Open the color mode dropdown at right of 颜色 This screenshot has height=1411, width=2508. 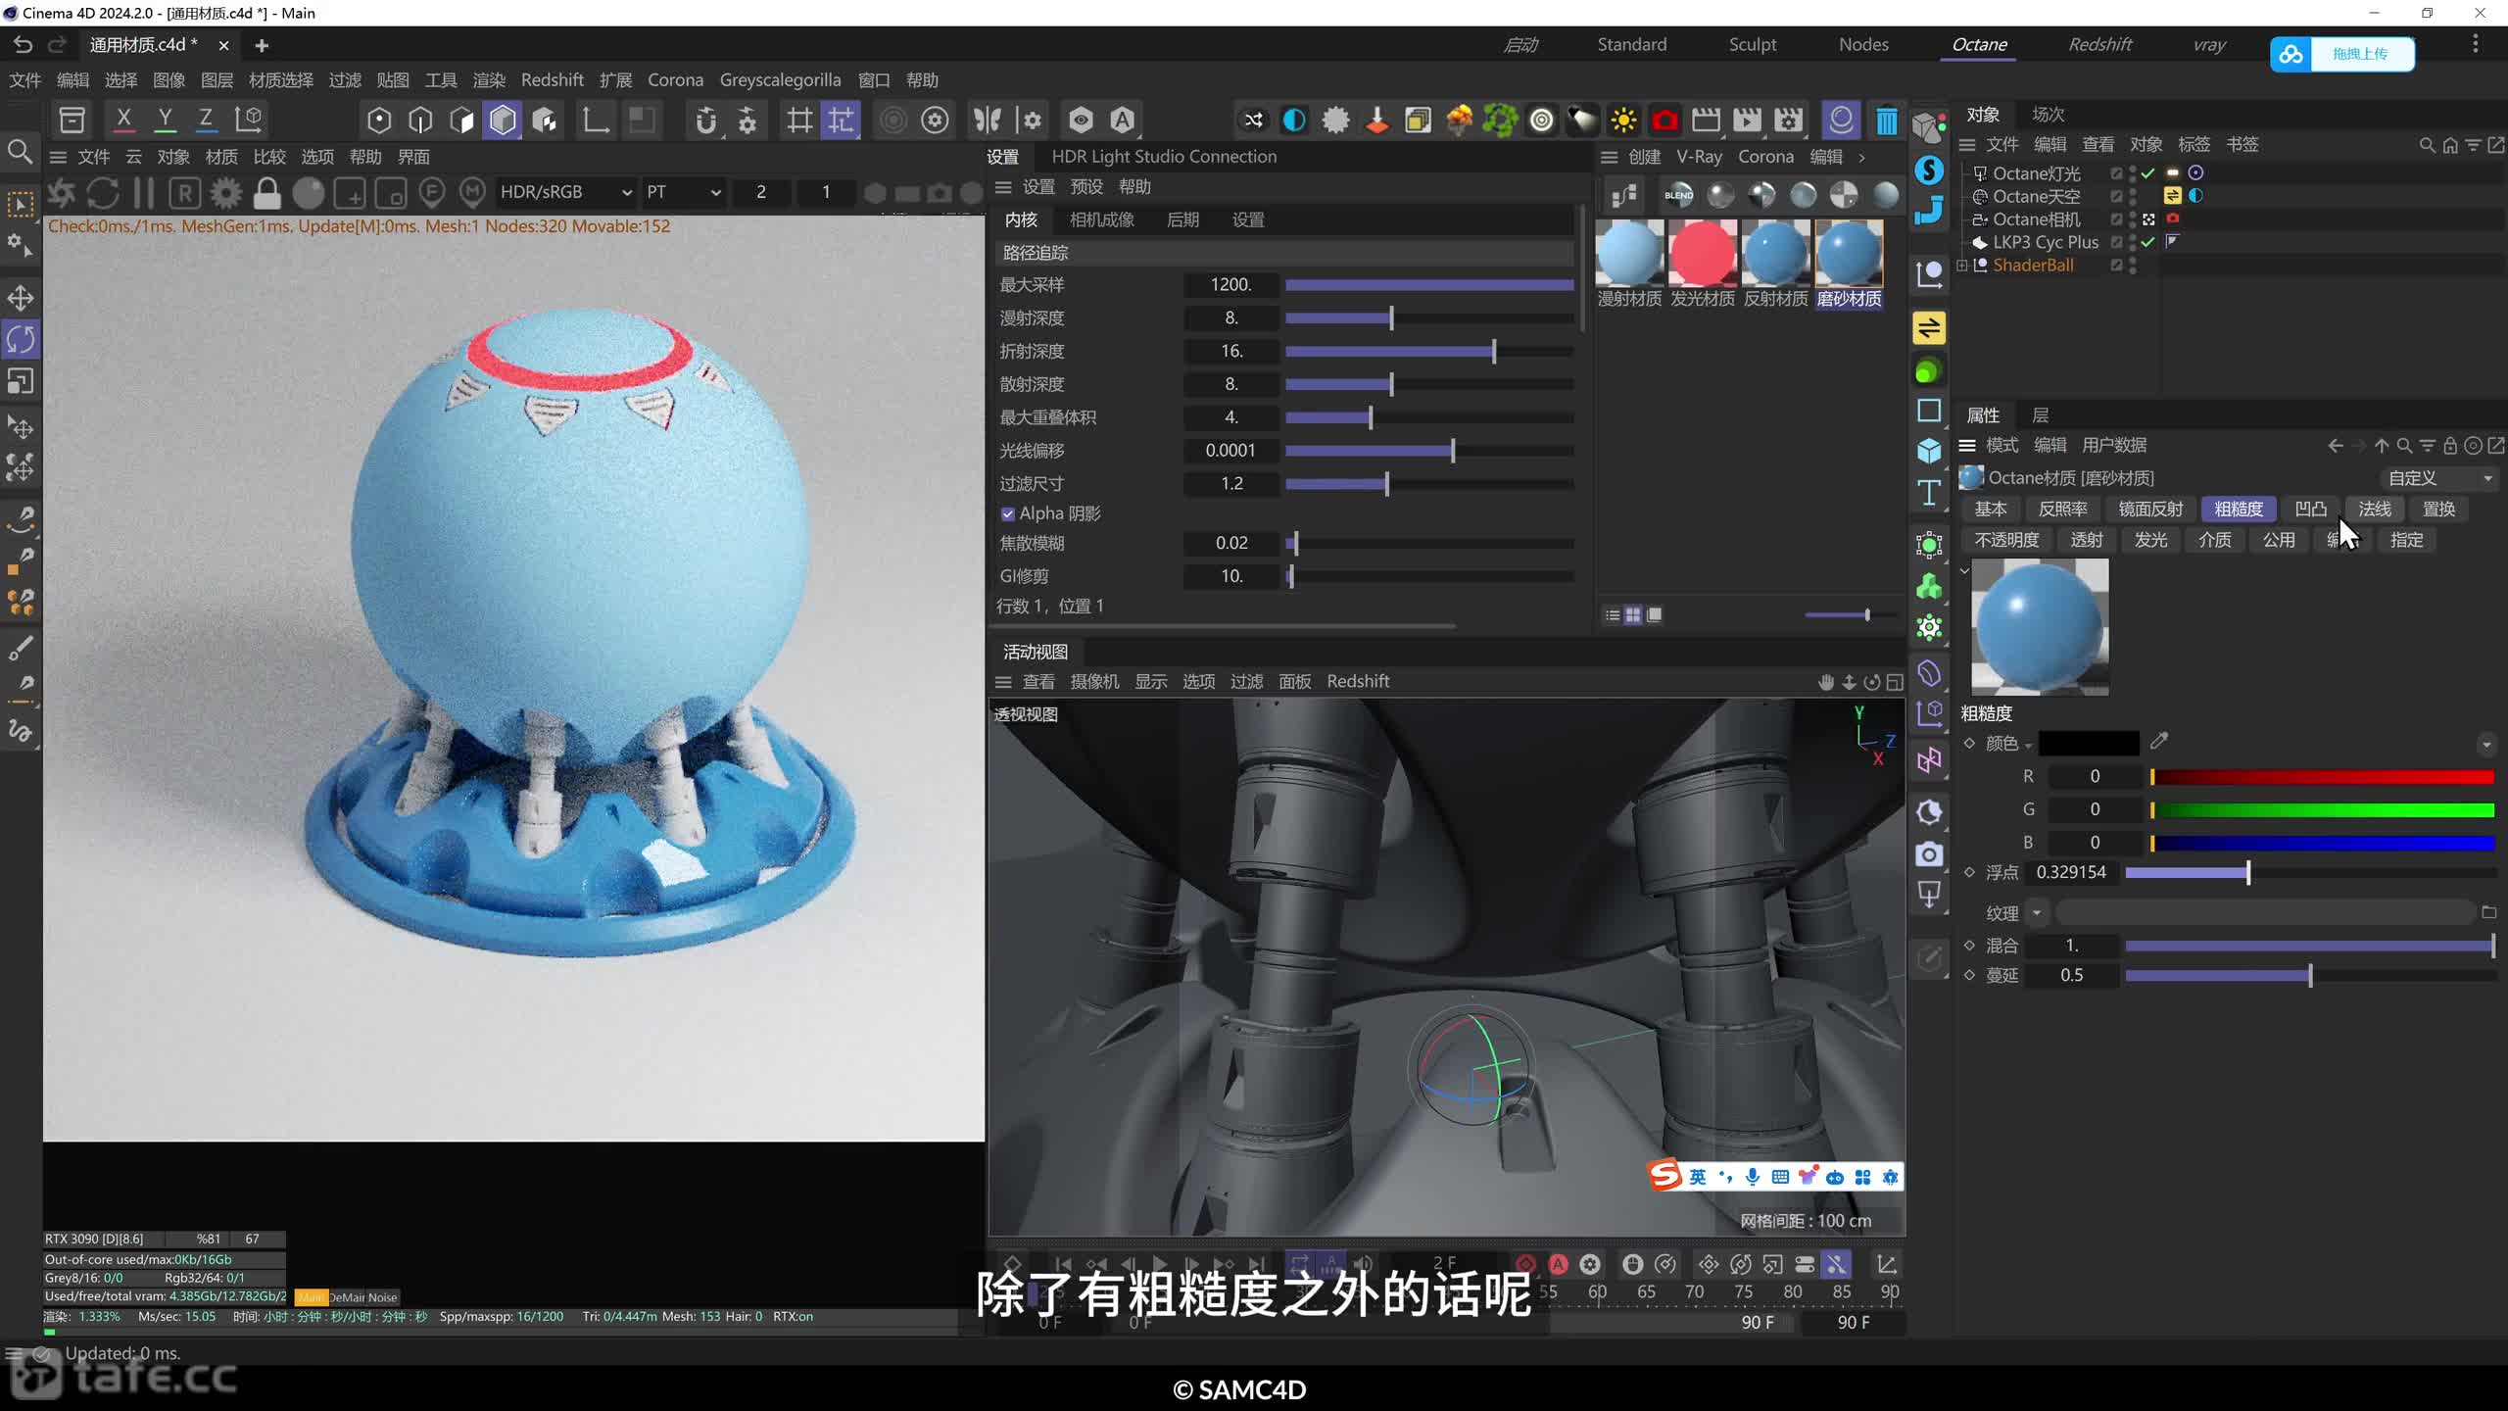tap(2486, 745)
